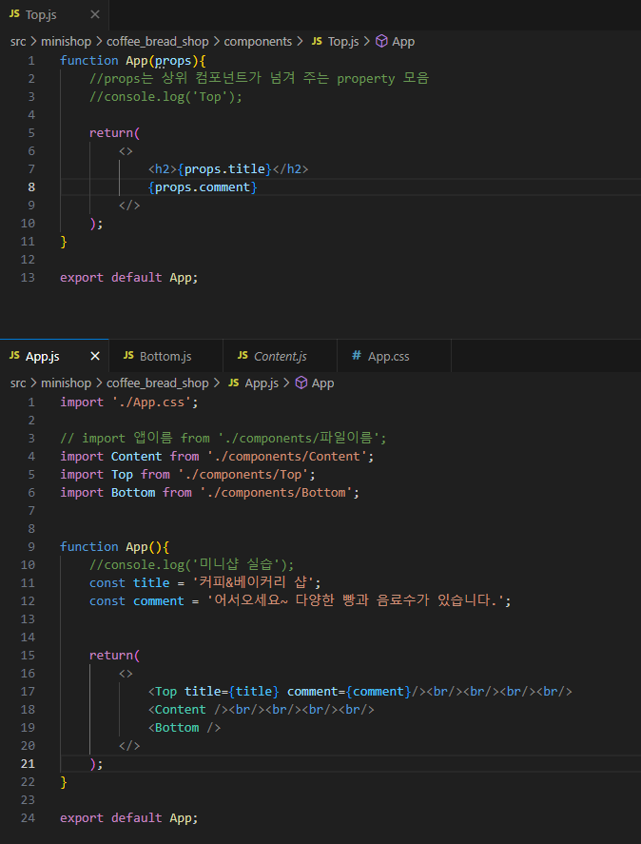The width and height of the screenshot is (641, 844).
Task: Click the App symbol cube icon in App.js breadcrumb
Action: (x=301, y=383)
